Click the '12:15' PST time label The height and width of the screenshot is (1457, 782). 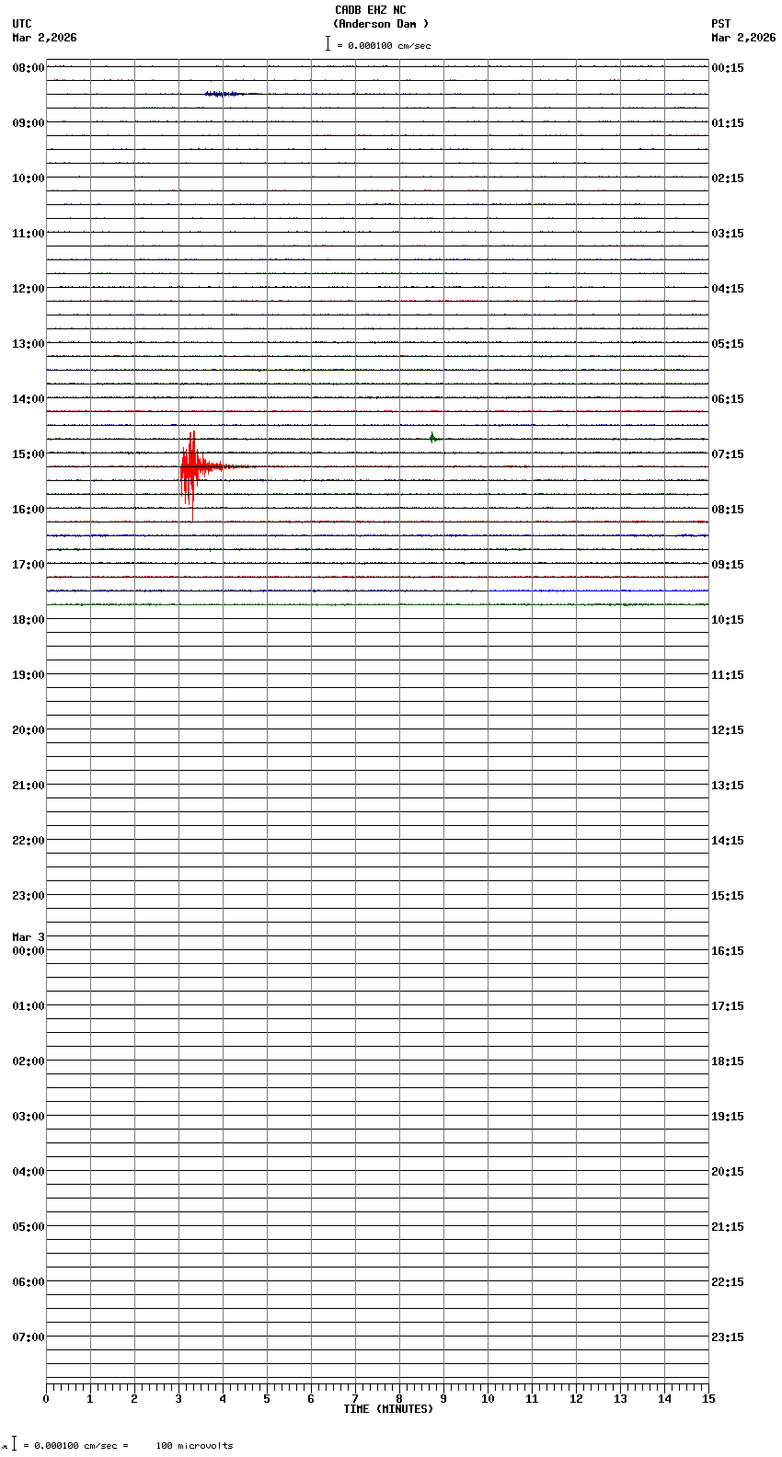[x=728, y=730]
